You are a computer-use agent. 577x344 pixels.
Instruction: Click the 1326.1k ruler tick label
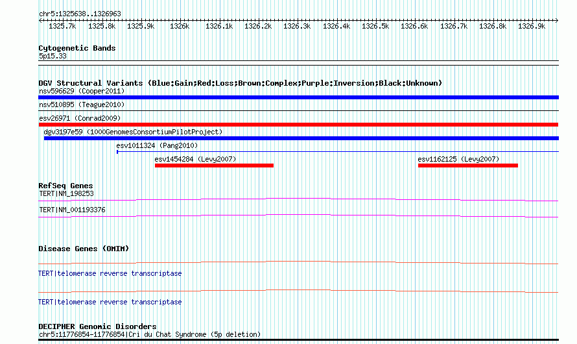pyautogui.click(x=219, y=26)
